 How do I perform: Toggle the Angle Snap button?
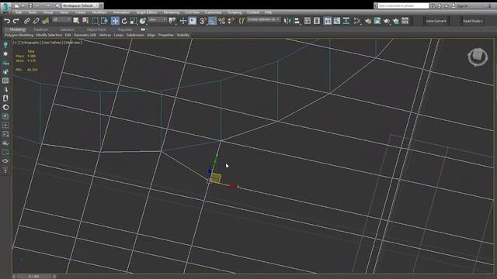[212, 21]
